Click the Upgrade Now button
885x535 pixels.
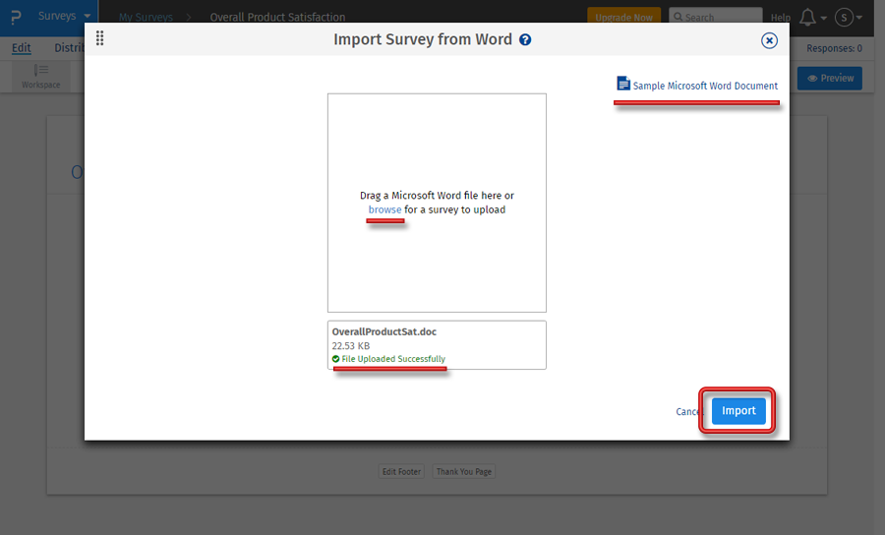623,17
